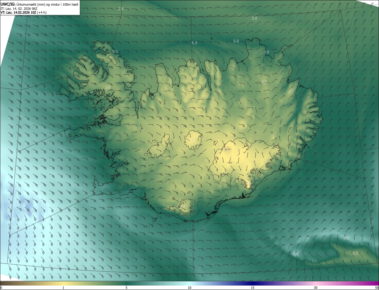Viewport: 379px width, 290px height.
Task: Click the 5 tick label on the color scale
Action: click(x=126, y=288)
